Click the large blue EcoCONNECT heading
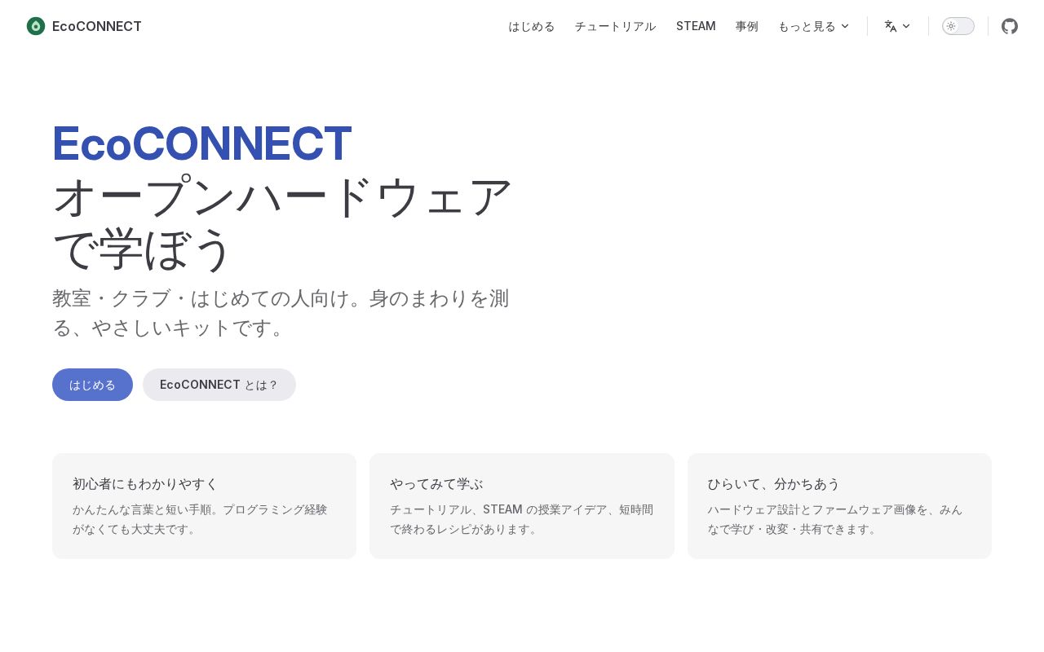 [202, 143]
